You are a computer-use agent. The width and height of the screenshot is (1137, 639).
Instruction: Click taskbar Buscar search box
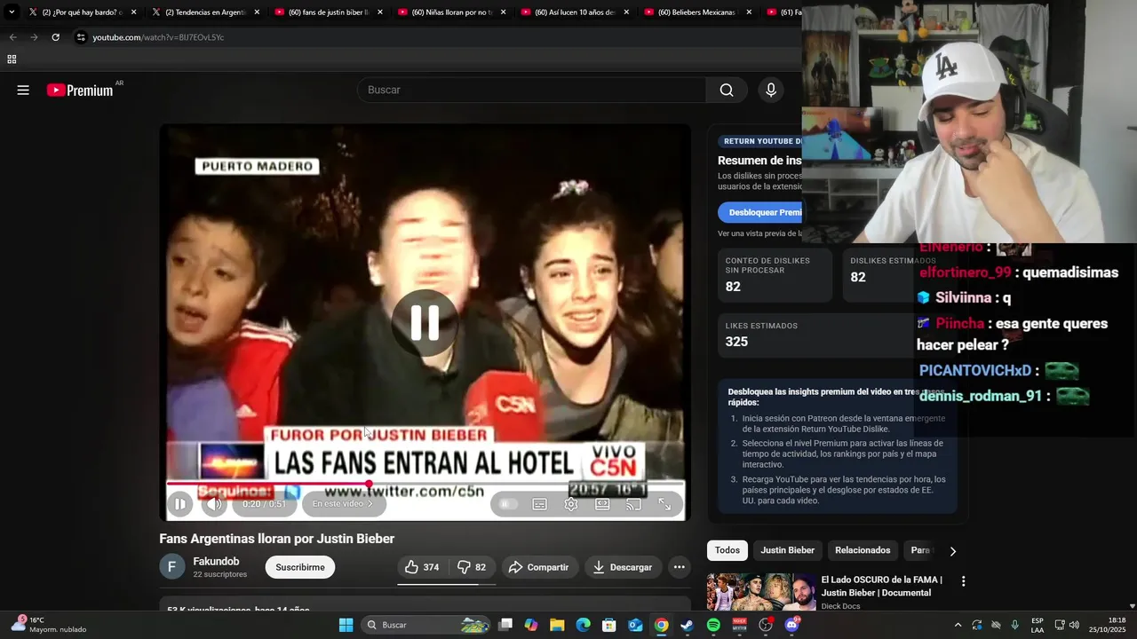coord(427,625)
